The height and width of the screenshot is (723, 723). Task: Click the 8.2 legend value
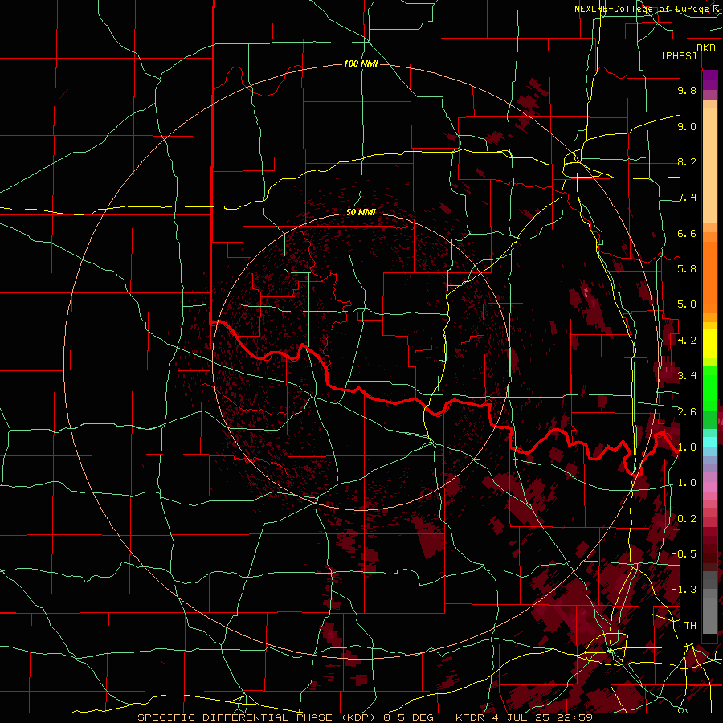[x=687, y=161]
